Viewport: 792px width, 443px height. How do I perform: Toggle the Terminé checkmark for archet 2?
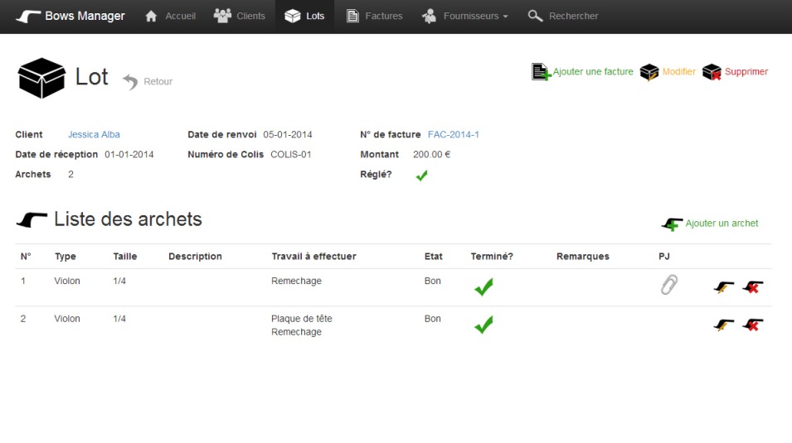click(483, 325)
